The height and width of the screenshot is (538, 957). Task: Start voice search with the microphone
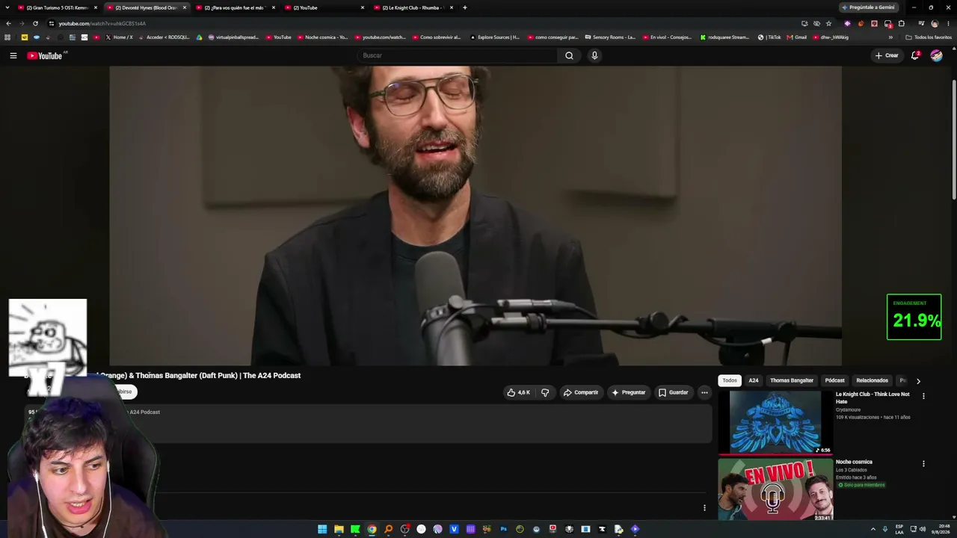tap(594, 55)
